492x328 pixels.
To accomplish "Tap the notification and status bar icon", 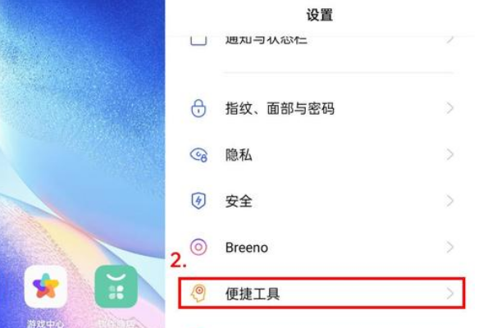I will pos(198,40).
